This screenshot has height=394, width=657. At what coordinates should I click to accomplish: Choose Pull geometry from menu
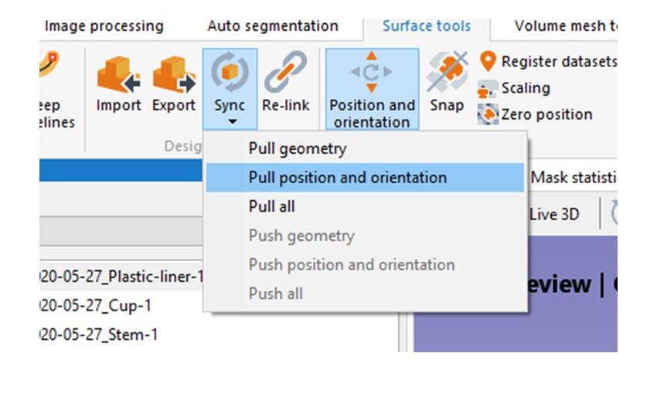coord(298,148)
